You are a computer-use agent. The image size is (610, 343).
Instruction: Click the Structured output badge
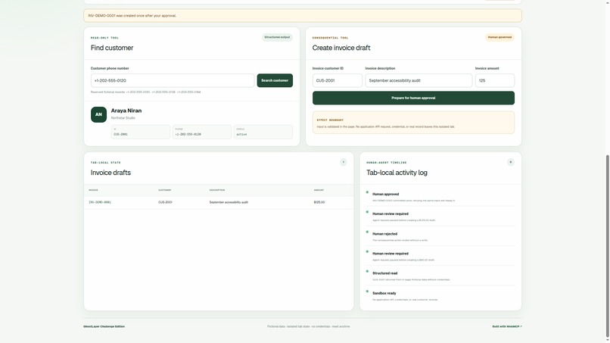click(x=277, y=37)
